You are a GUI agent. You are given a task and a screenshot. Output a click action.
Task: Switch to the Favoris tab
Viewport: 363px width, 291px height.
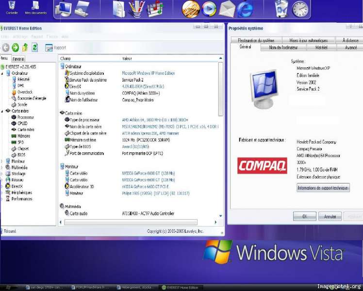pos(18,59)
